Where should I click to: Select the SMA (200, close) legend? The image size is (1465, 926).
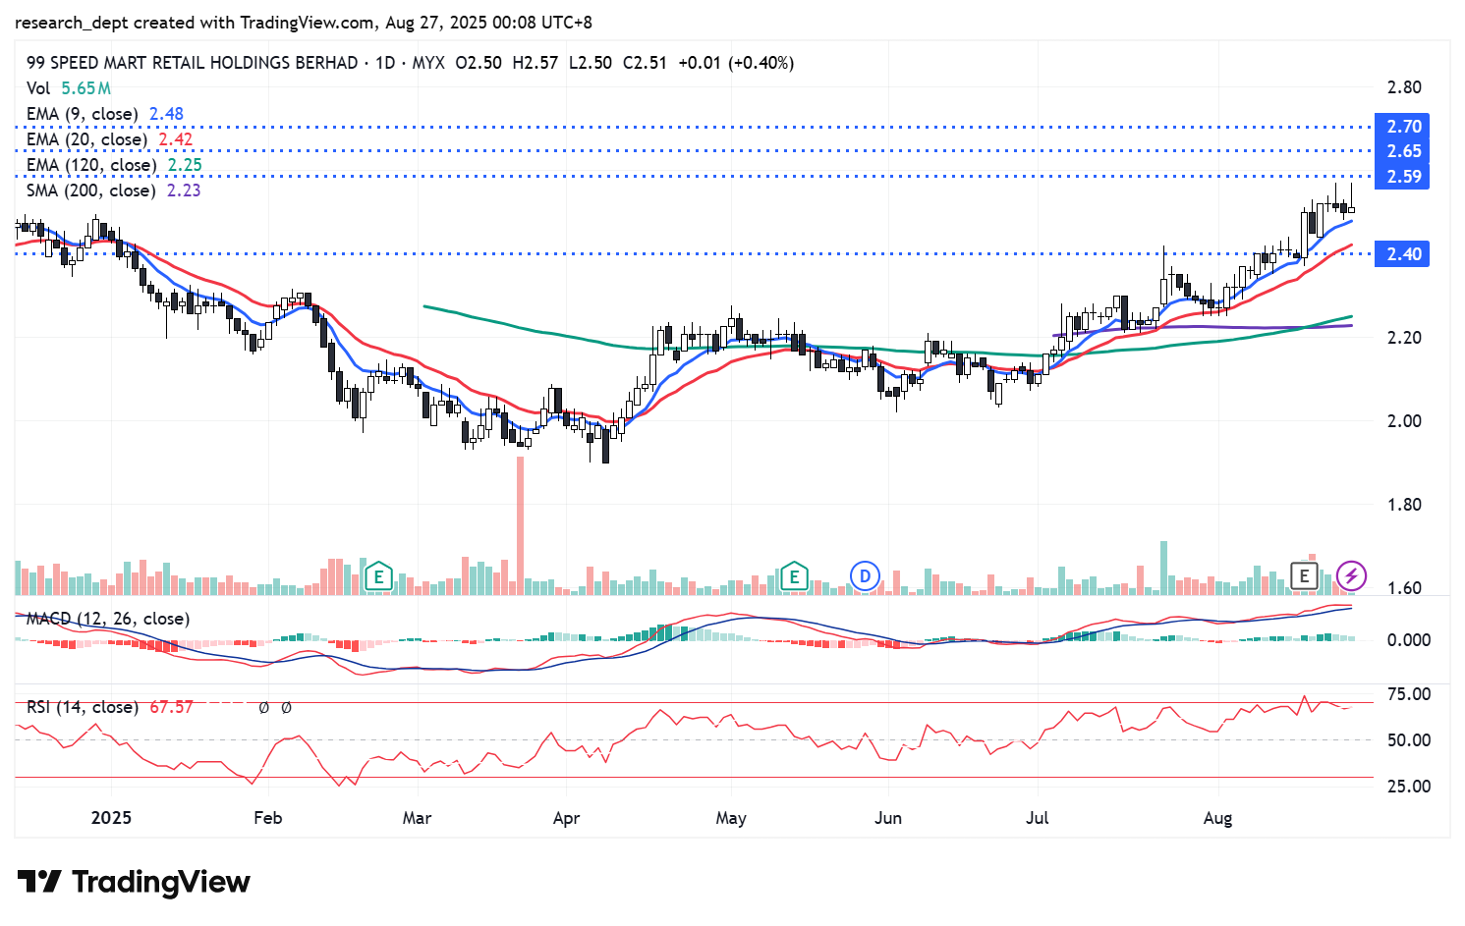(114, 191)
